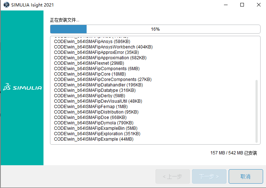Select the SMAFipDistribution (95KB) line
This screenshot has height=188, width=266.
[96, 112]
